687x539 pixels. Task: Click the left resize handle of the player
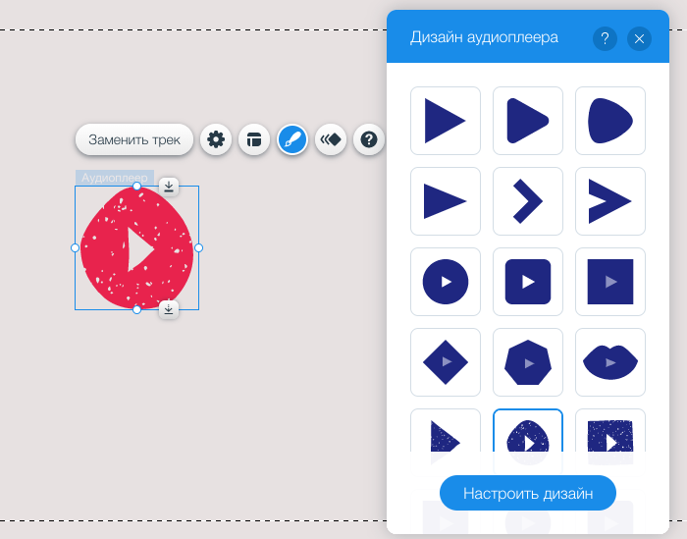pyautogui.click(x=75, y=248)
